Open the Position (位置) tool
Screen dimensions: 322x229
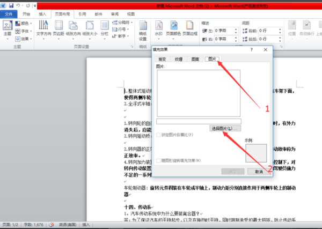[292, 30]
